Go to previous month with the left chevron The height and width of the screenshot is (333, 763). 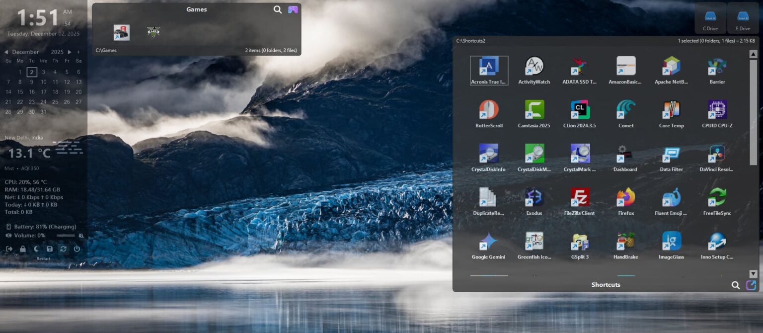(x=6, y=52)
